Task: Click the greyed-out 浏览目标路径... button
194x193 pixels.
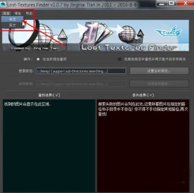Action: [x=159, y=84]
